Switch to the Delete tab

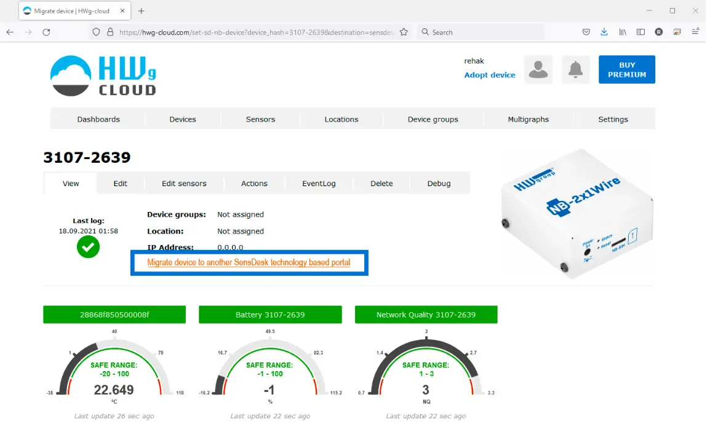coord(381,184)
